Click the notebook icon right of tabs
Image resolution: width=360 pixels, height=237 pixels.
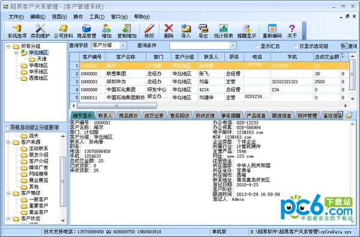[349, 115]
